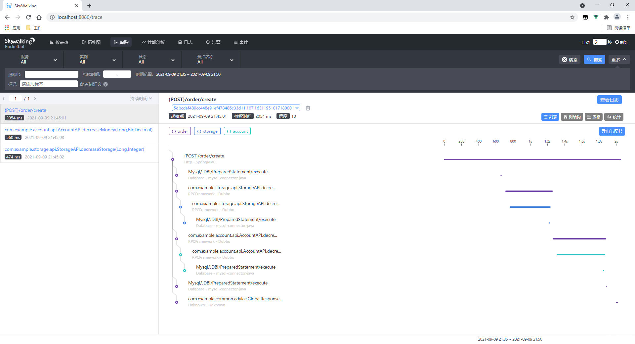Open the 追踪 trace menu

121,42
